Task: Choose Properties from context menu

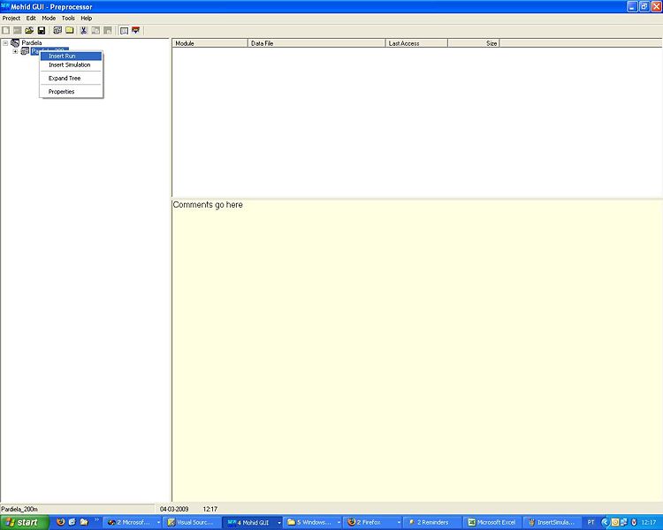Action: [x=71, y=91]
